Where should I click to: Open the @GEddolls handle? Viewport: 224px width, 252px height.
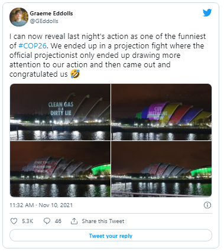pos(44,21)
